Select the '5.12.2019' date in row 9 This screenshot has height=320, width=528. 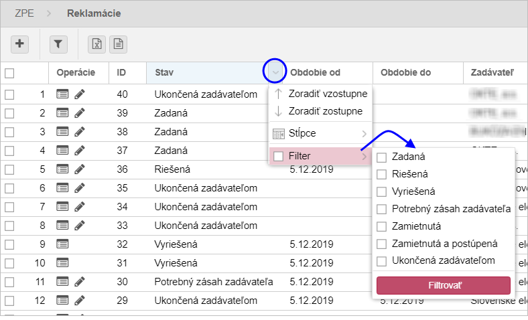pyautogui.click(x=312, y=244)
